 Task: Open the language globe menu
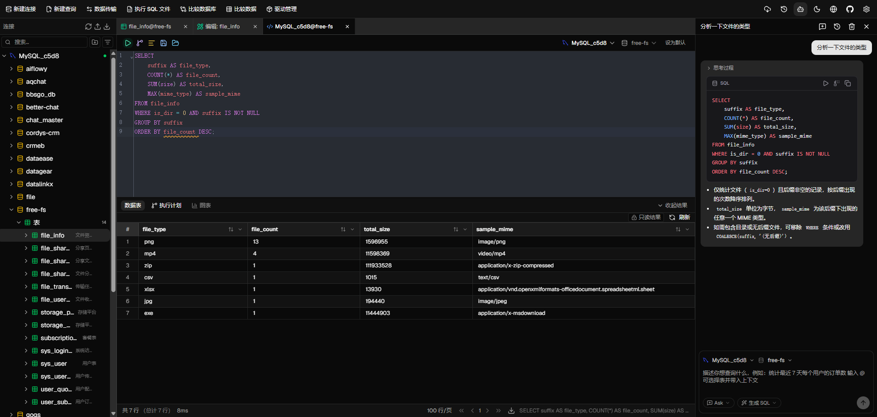point(833,9)
